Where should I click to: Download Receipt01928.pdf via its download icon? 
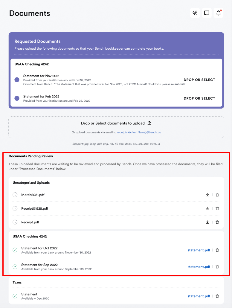(x=207, y=208)
